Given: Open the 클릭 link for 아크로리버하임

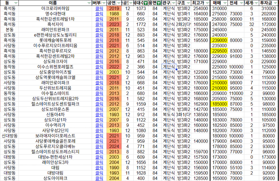Looking at the screenshot, I should pos(99,8).
